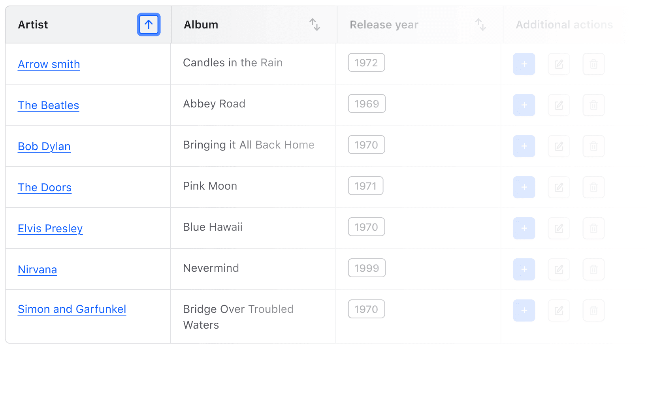Follow the Bob Dylan link
The width and height of the screenshot is (661, 395).
(44, 146)
